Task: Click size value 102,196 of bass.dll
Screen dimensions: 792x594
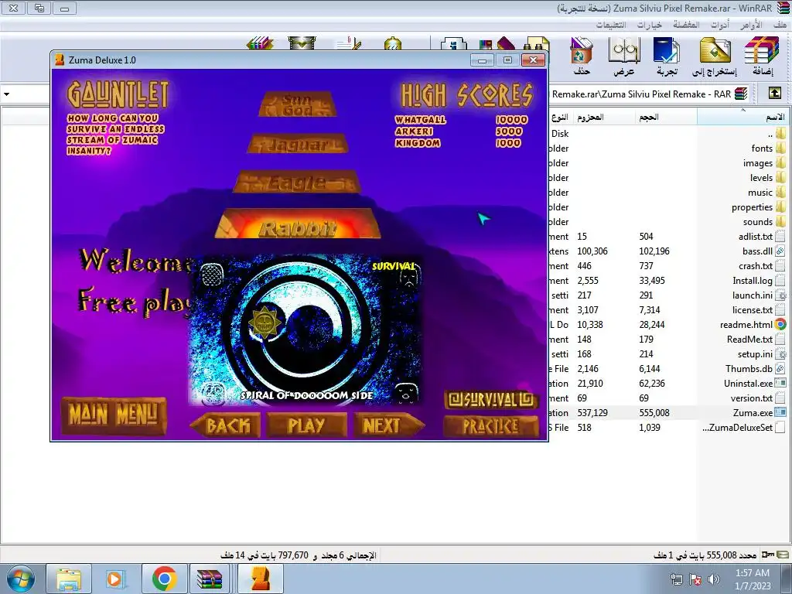Action: point(654,251)
